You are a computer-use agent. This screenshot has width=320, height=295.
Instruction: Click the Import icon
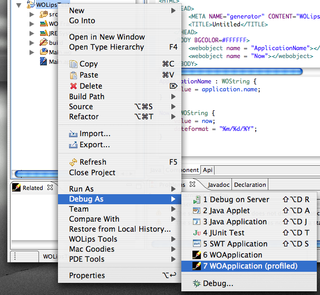pos(73,134)
